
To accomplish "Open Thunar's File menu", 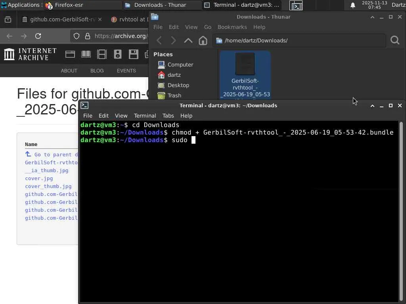I will (x=158, y=27).
